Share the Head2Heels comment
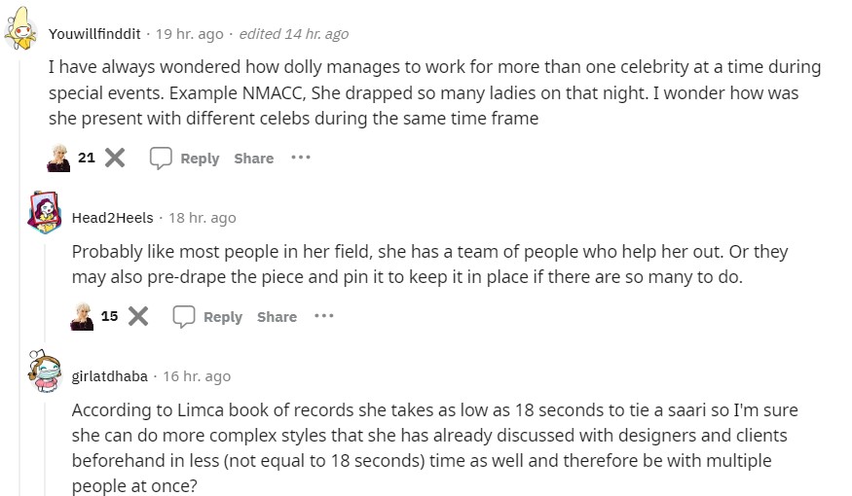The height and width of the screenshot is (496, 852). 277,317
